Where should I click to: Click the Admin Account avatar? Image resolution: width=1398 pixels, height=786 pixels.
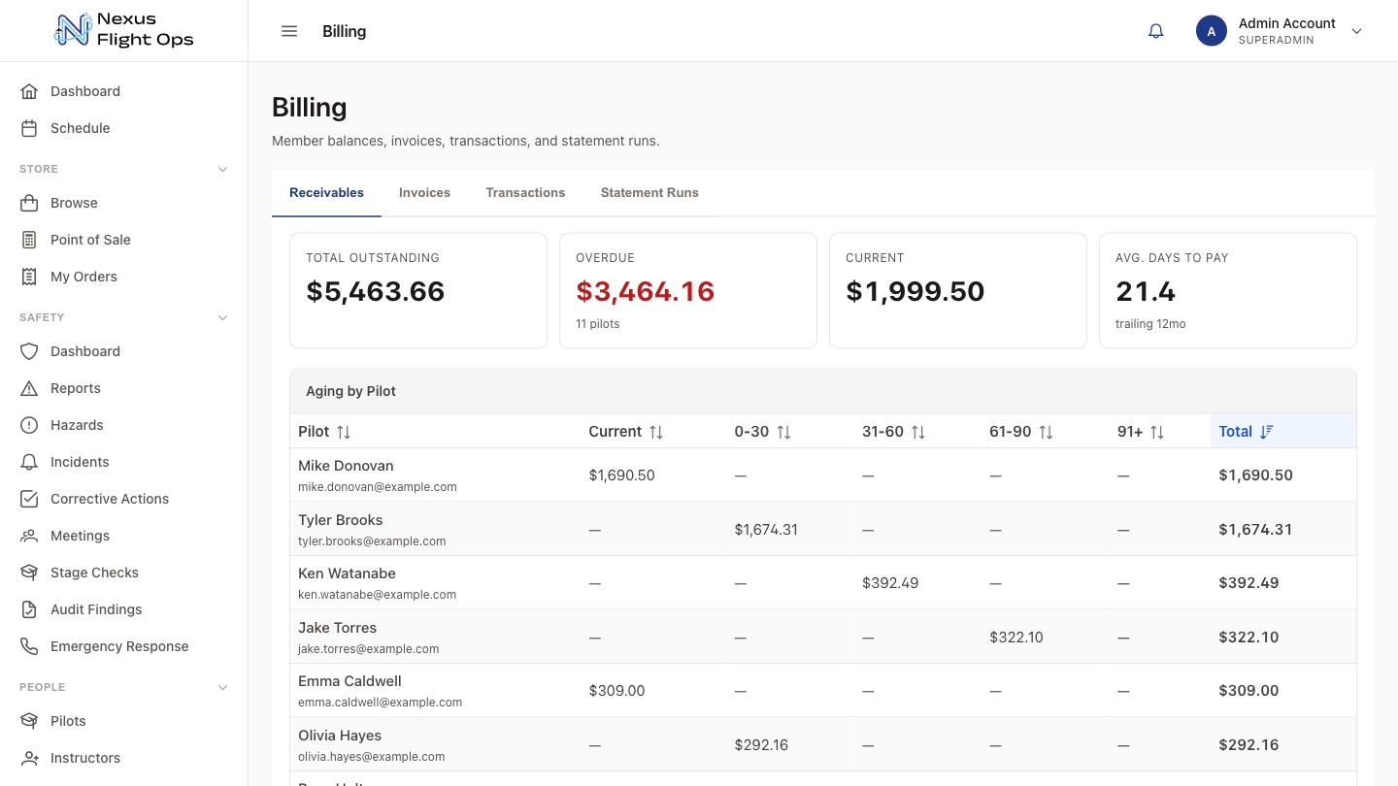click(1212, 31)
